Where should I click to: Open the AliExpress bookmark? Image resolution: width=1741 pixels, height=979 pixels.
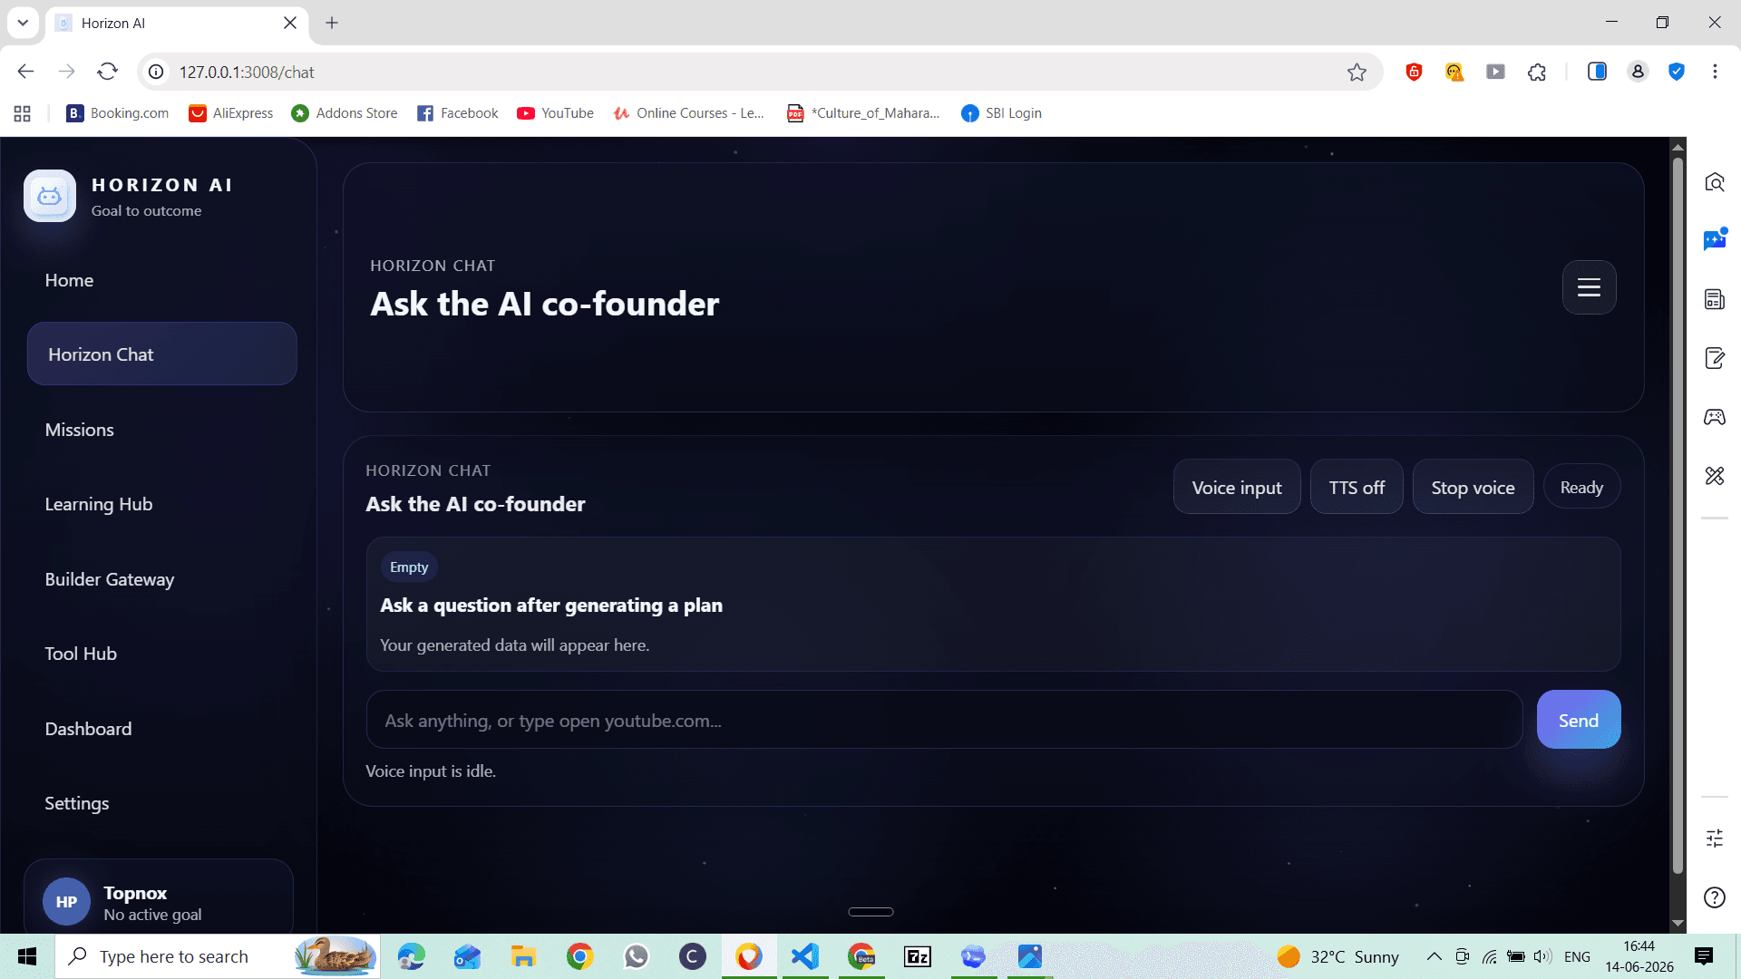[231, 113]
